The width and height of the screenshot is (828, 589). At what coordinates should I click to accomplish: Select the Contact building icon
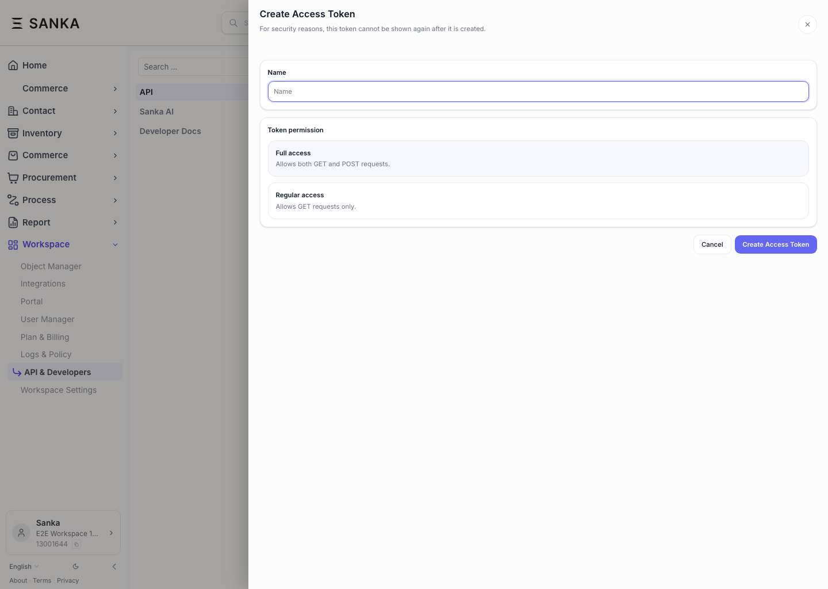click(x=13, y=110)
